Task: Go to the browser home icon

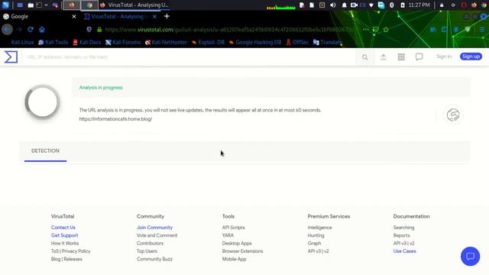Action: coord(42,29)
